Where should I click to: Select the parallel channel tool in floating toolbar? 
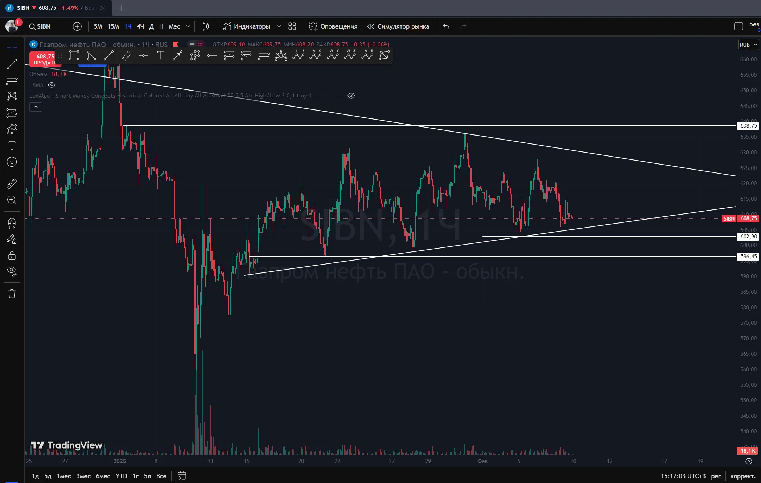point(126,55)
